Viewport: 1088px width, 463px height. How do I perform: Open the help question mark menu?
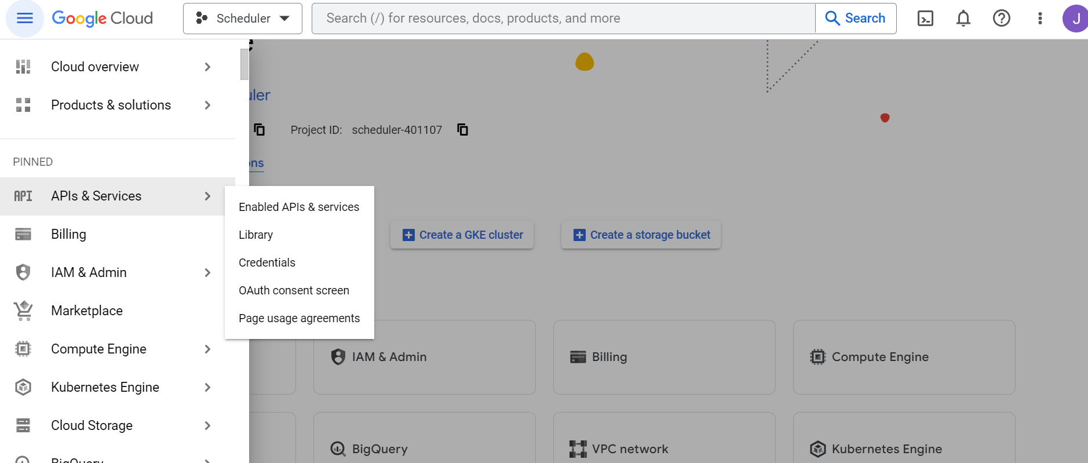point(1001,19)
